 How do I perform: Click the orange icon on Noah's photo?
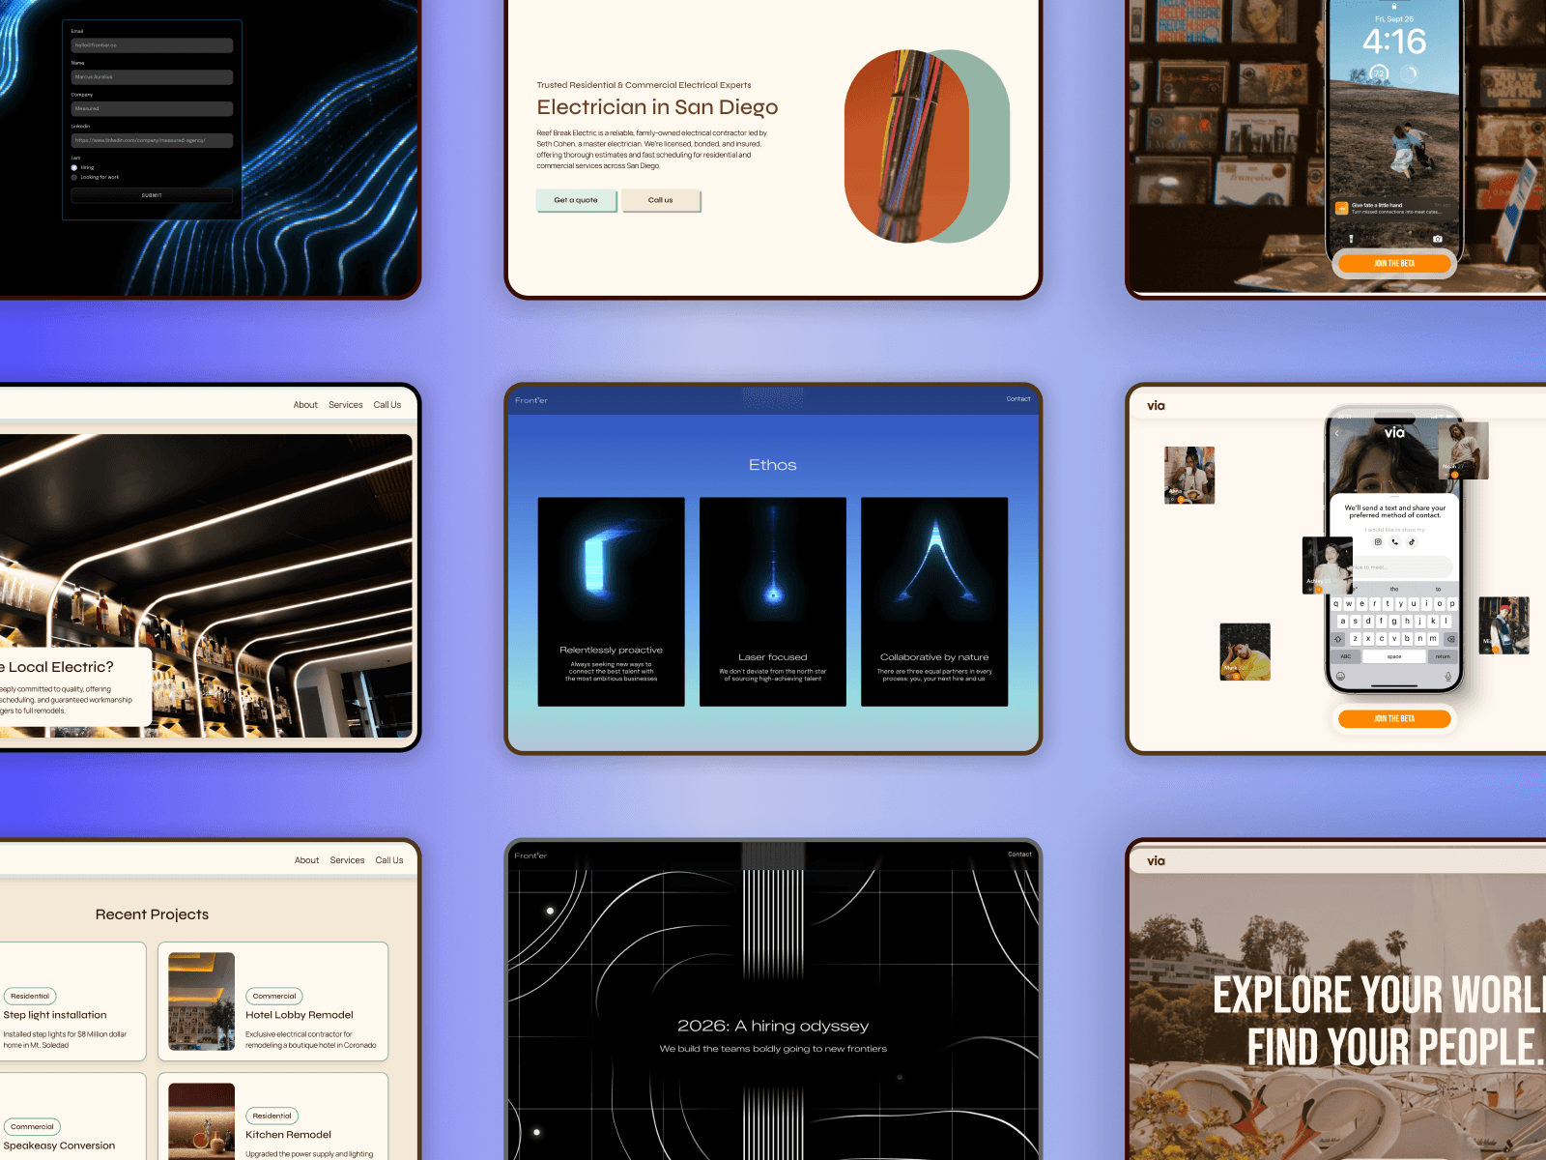pyautogui.click(x=1454, y=475)
